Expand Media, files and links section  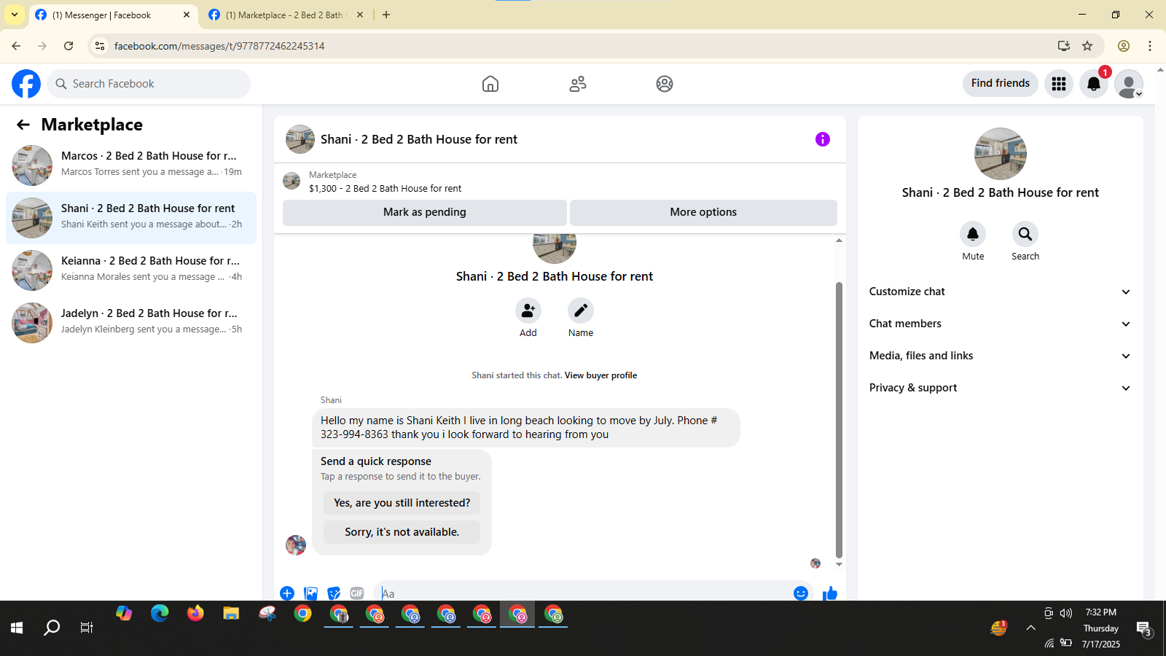click(x=1000, y=356)
